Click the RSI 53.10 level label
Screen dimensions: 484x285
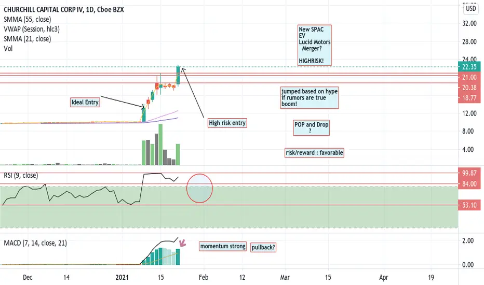coord(469,205)
